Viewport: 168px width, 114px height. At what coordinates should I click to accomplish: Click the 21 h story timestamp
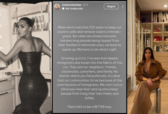86,5
